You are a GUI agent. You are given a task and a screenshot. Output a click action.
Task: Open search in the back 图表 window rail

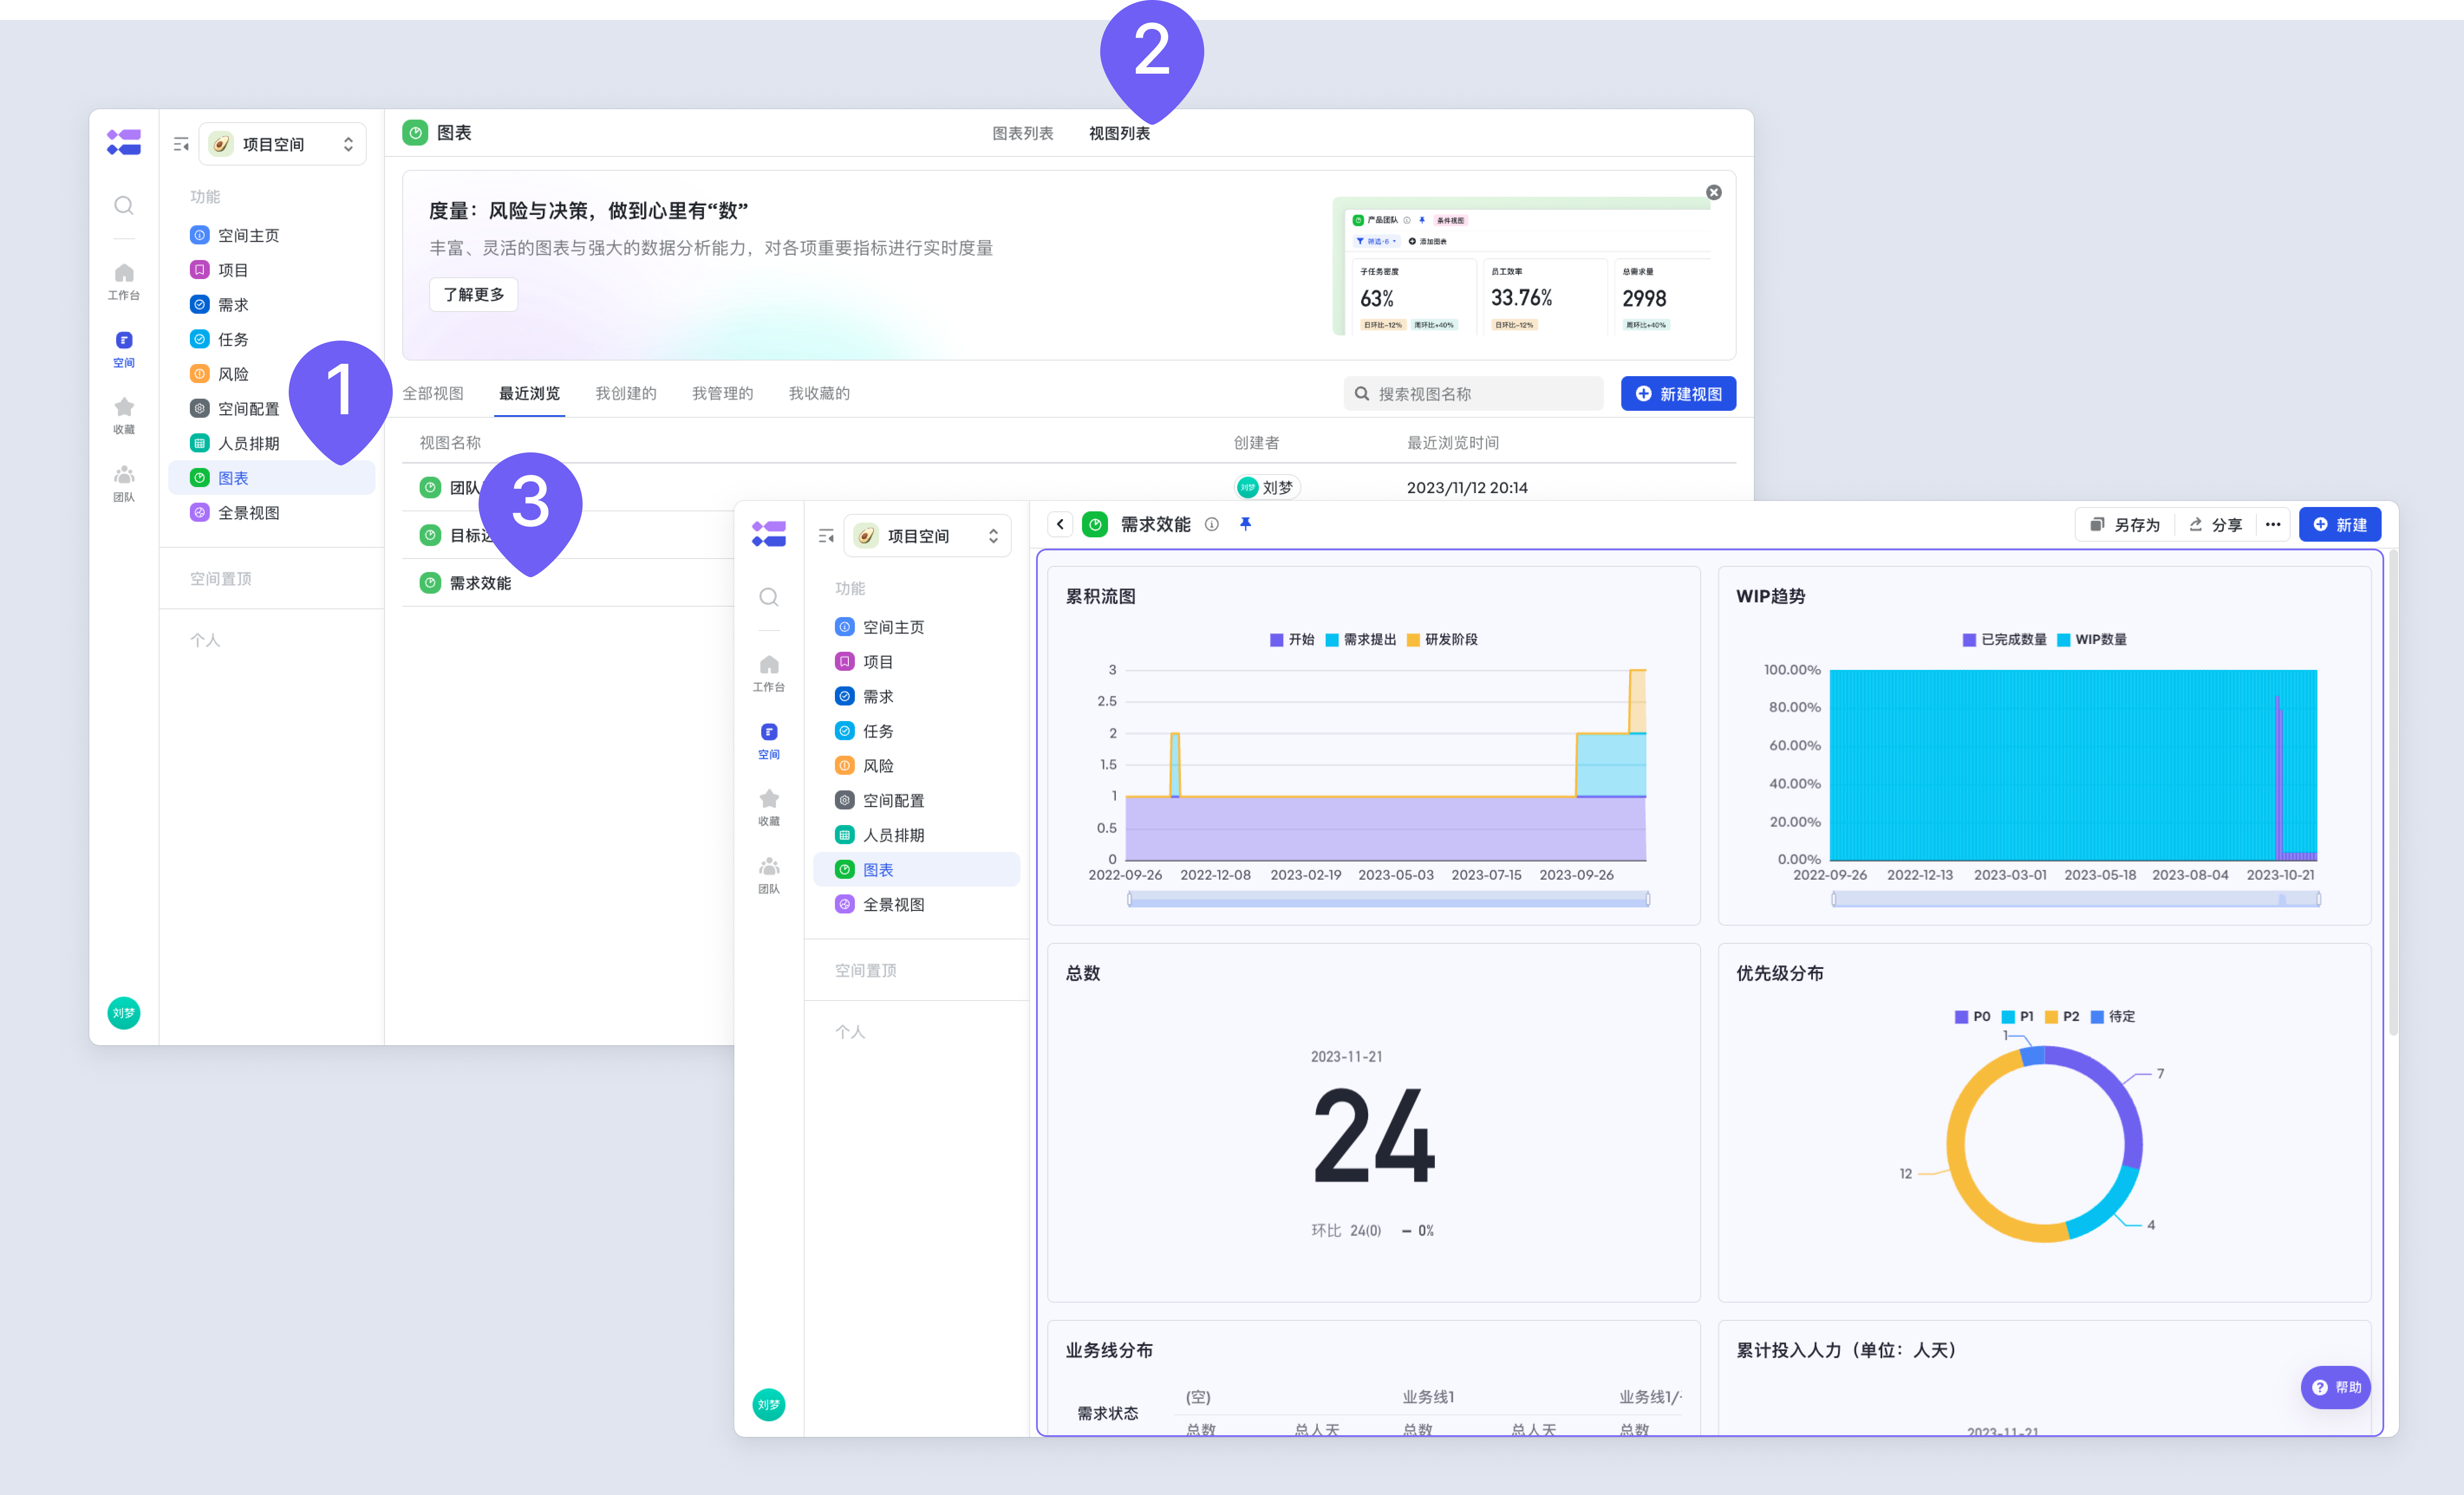[x=124, y=206]
